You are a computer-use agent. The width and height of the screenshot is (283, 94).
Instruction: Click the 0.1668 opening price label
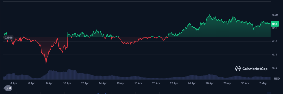click(9, 37)
